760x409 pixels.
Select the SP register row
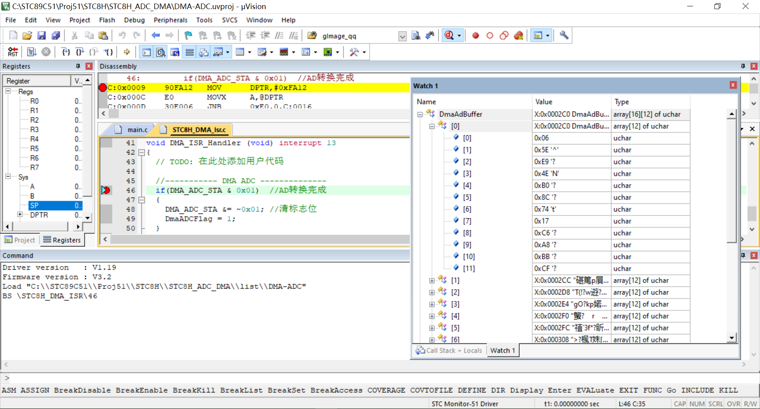[x=55, y=205]
